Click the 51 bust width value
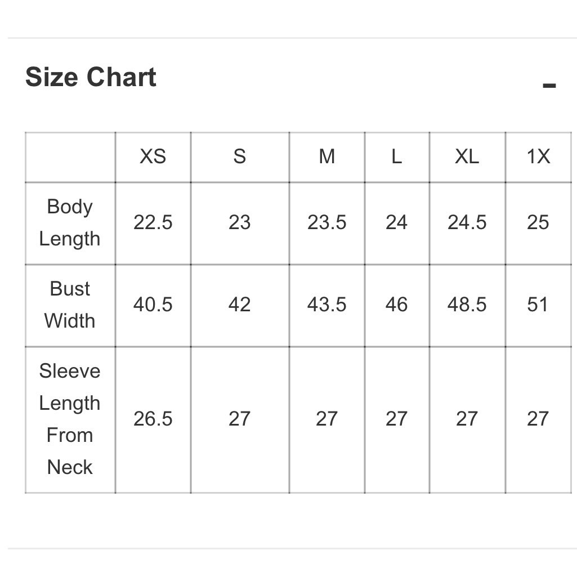577x577 pixels. point(537,305)
